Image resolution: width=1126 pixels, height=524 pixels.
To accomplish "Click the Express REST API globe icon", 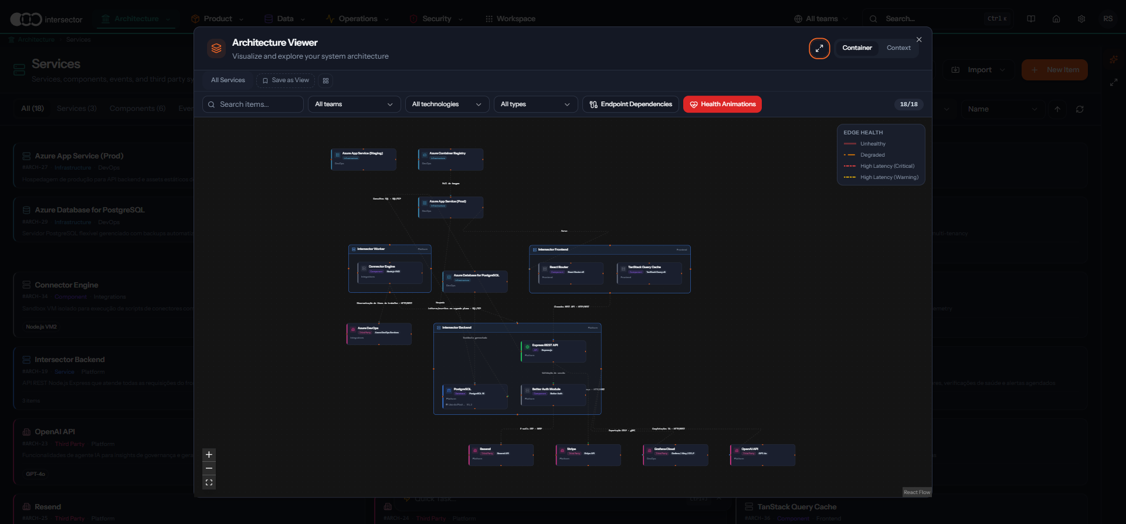I will 527,347.
